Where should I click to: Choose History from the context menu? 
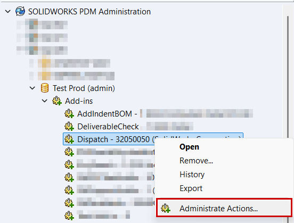pyautogui.click(x=192, y=175)
